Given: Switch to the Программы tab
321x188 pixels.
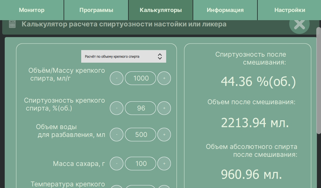Looking at the screenshot, I should (x=96, y=10).
